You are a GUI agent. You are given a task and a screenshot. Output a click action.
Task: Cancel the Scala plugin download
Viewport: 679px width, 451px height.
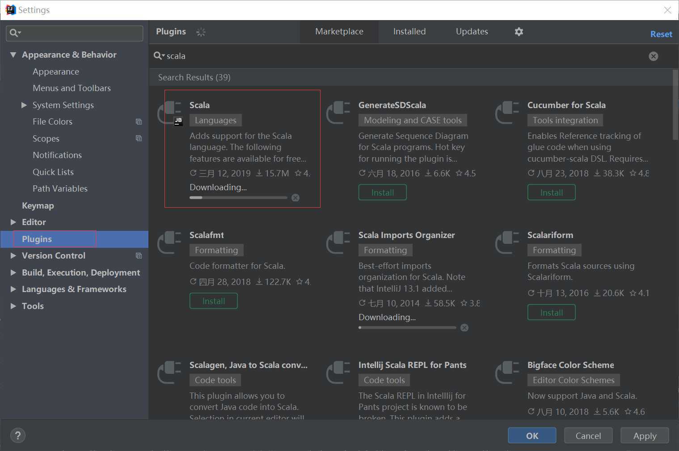pyautogui.click(x=295, y=198)
